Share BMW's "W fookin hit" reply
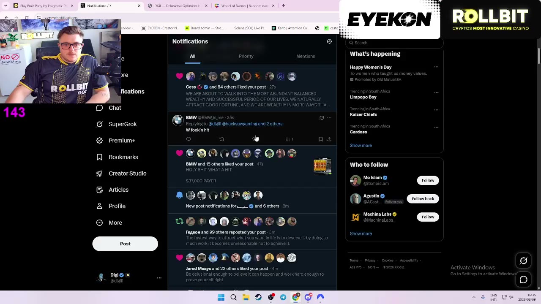 [x=329, y=139]
